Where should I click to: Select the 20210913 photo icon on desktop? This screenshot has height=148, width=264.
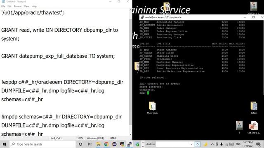pos(254,8)
